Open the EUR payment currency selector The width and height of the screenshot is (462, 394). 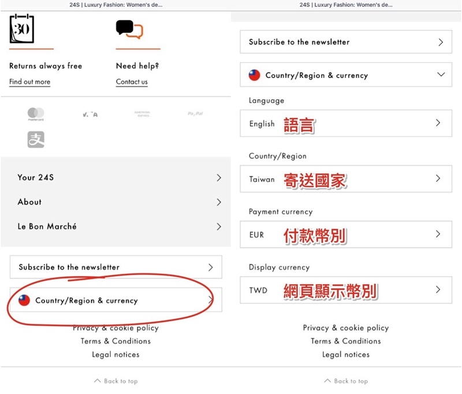tap(346, 235)
